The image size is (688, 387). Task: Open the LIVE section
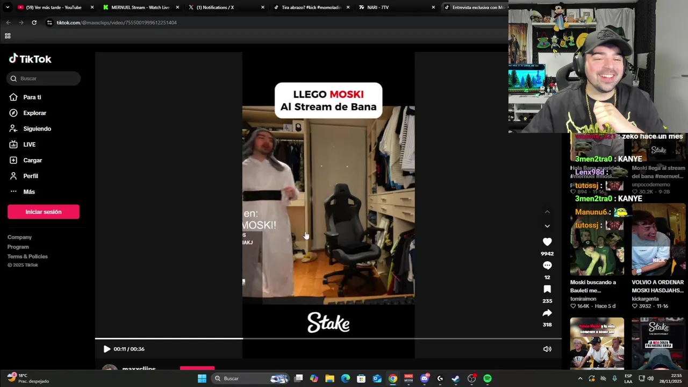(23, 145)
